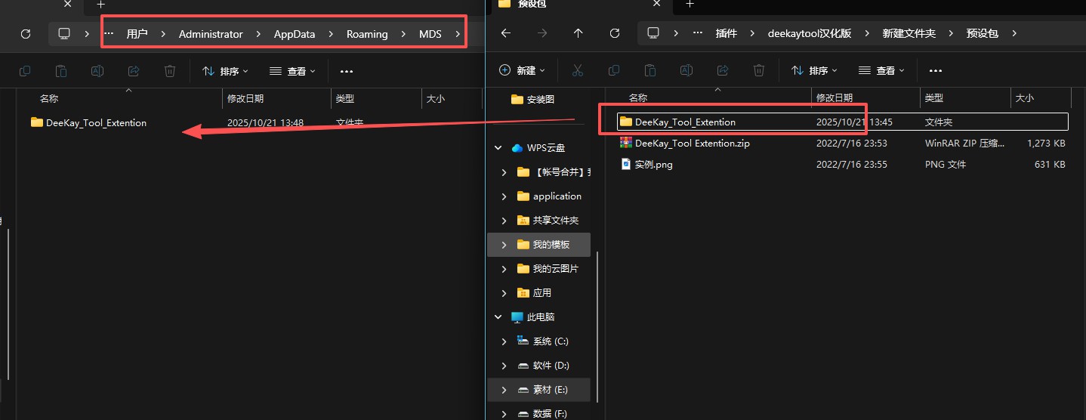Click the Delete icon in right window toolbar
1086x420 pixels.
(759, 70)
